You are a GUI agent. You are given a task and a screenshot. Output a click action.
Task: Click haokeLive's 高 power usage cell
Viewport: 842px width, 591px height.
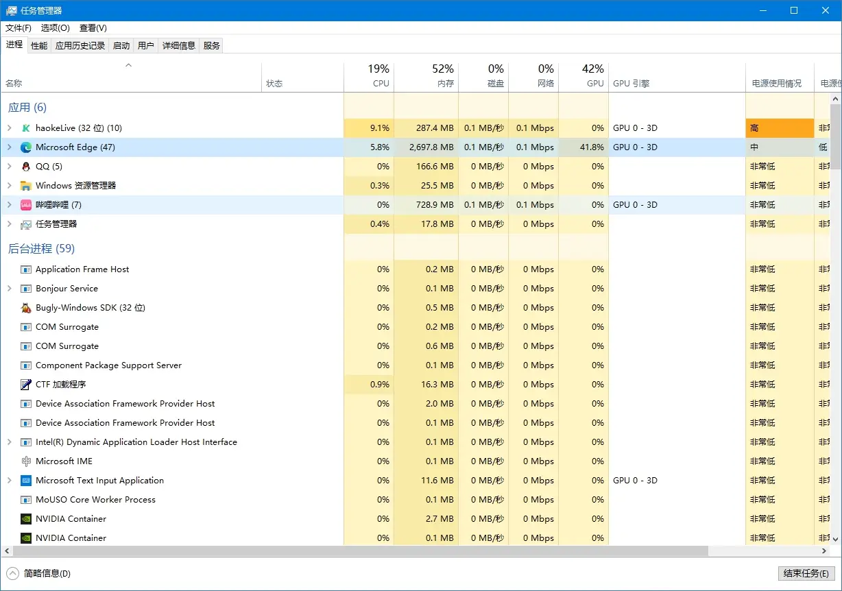[x=780, y=128]
